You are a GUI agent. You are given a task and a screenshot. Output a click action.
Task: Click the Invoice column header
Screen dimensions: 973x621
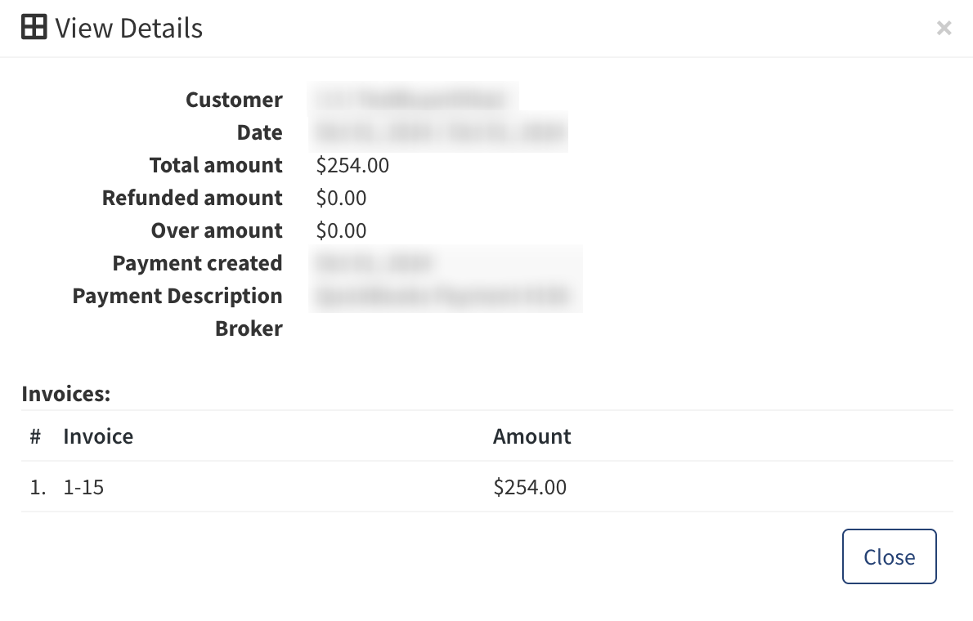click(98, 436)
